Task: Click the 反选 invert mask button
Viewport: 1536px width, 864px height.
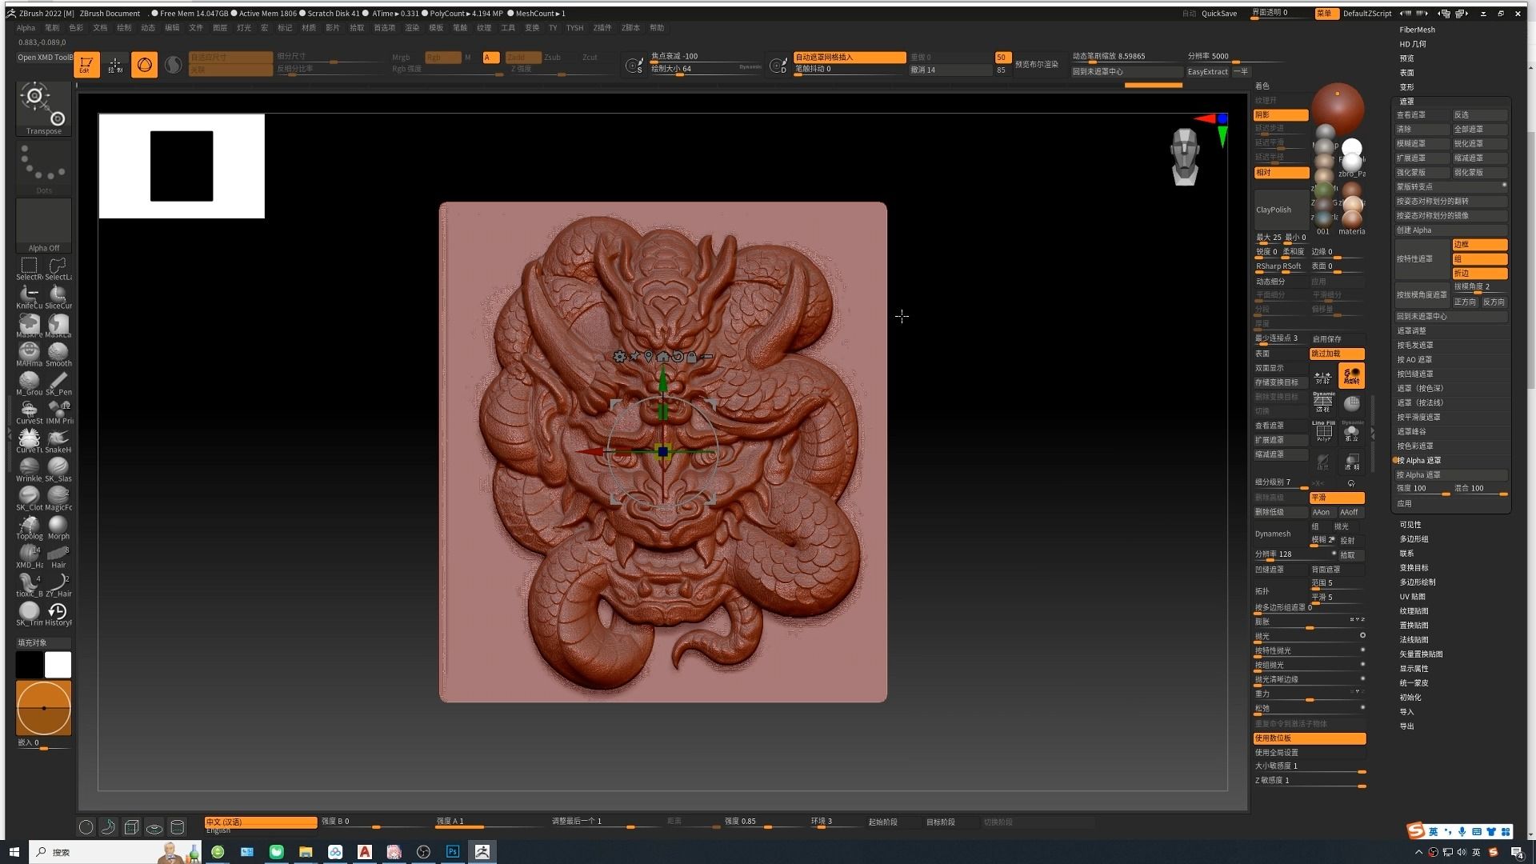Action: click(1479, 115)
